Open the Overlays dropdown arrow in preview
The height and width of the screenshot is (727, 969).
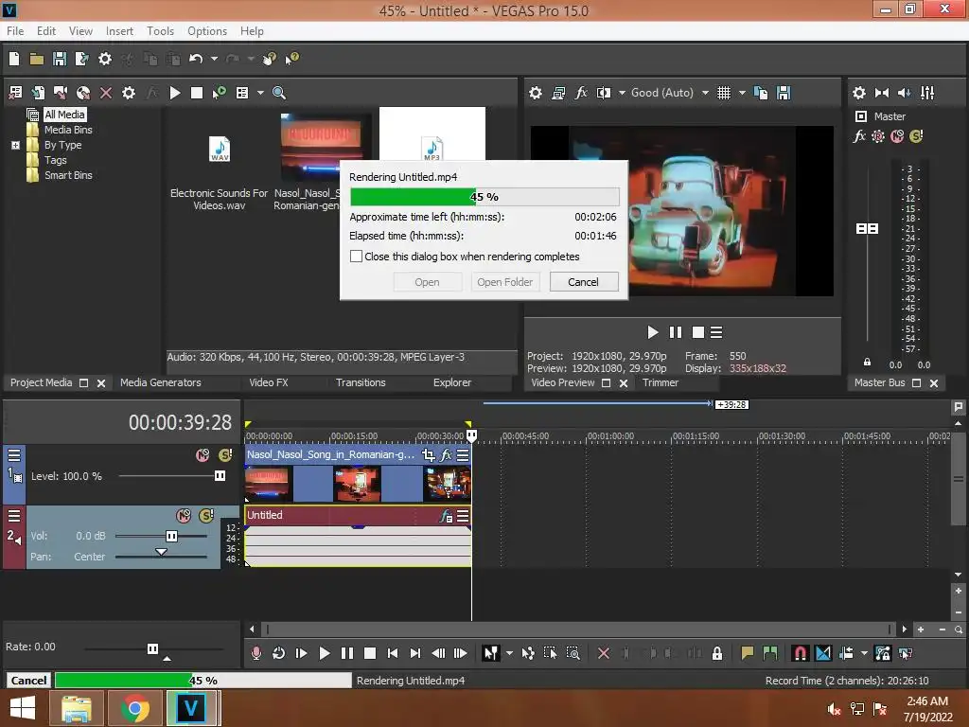pyautogui.click(x=742, y=93)
